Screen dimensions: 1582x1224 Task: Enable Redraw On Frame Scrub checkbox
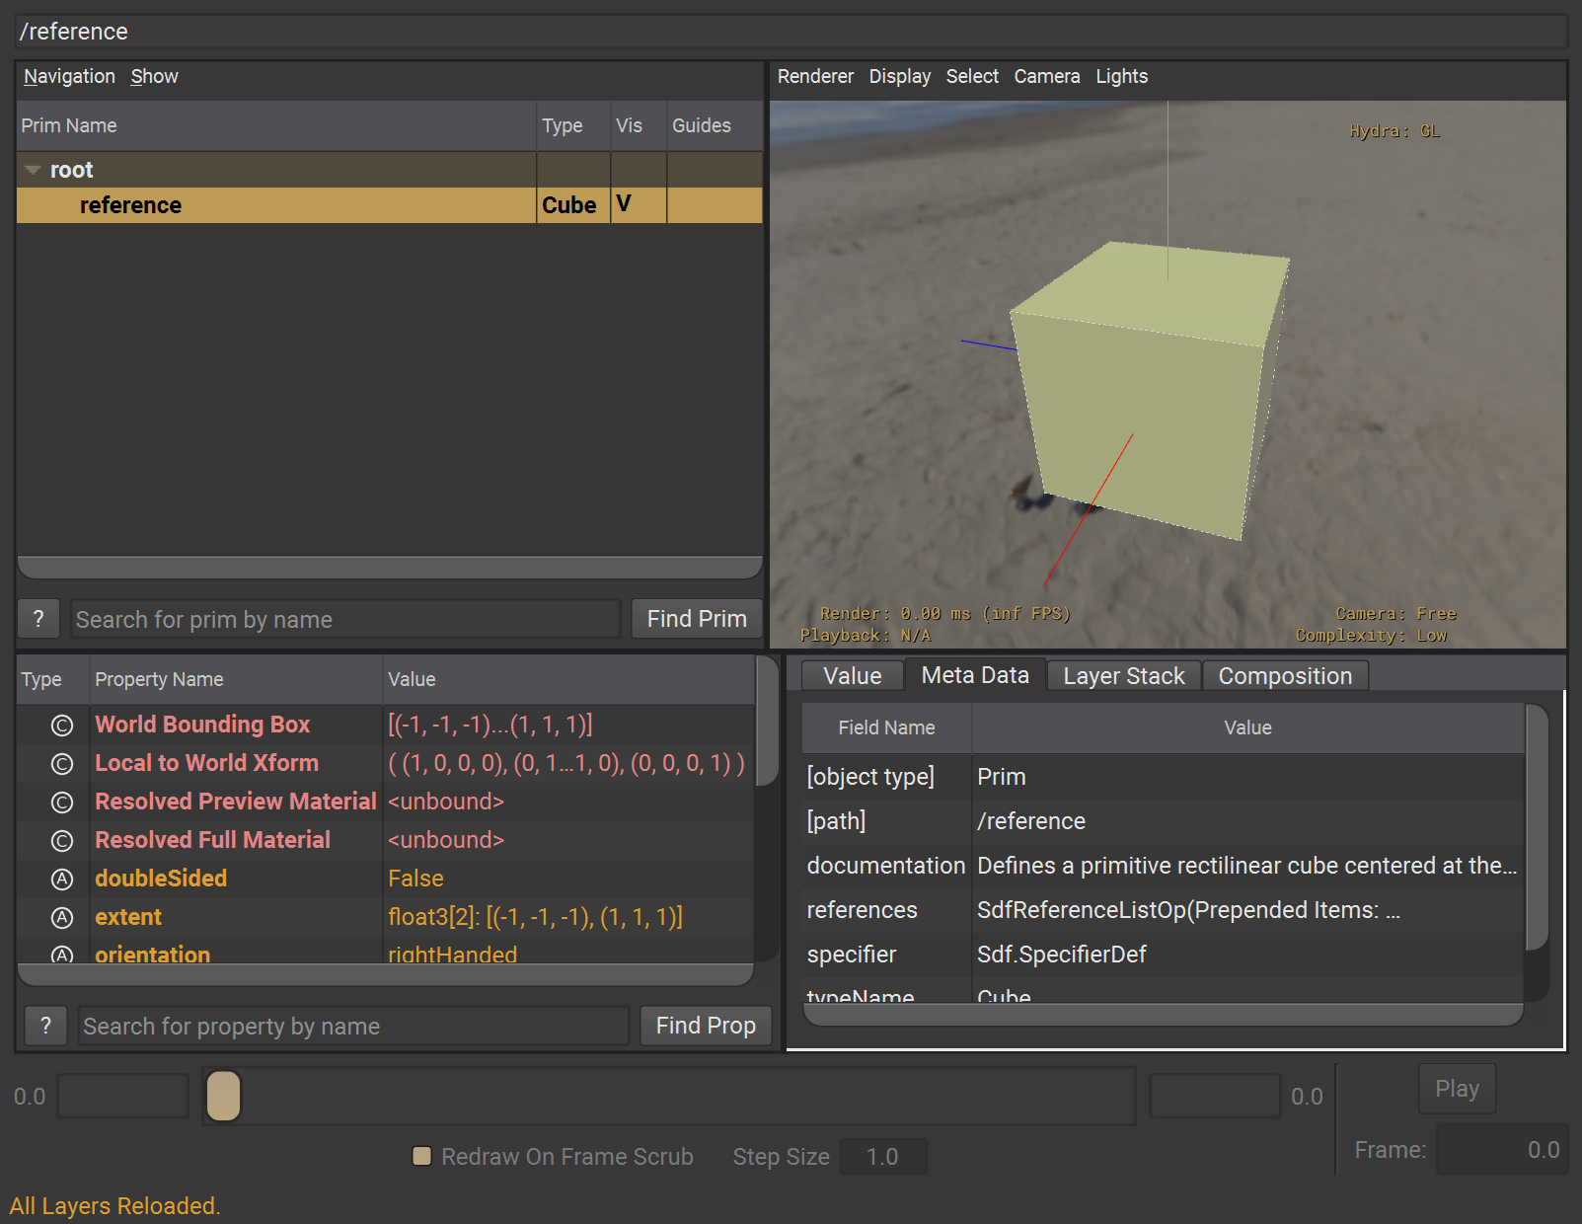(422, 1156)
